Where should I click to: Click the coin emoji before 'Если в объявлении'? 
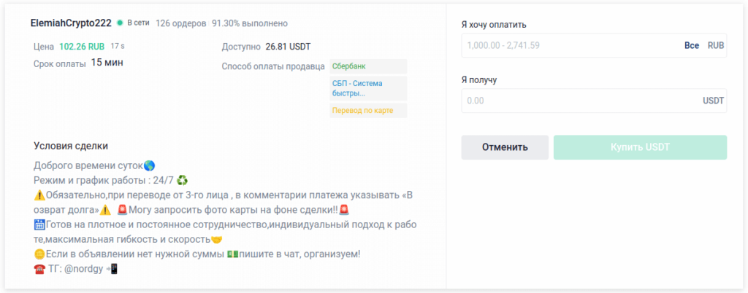point(39,254)
